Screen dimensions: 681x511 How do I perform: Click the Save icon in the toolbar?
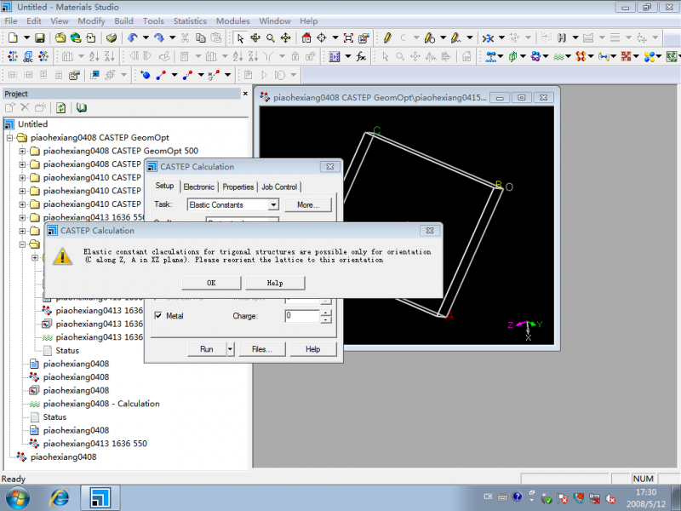[39, 37]
